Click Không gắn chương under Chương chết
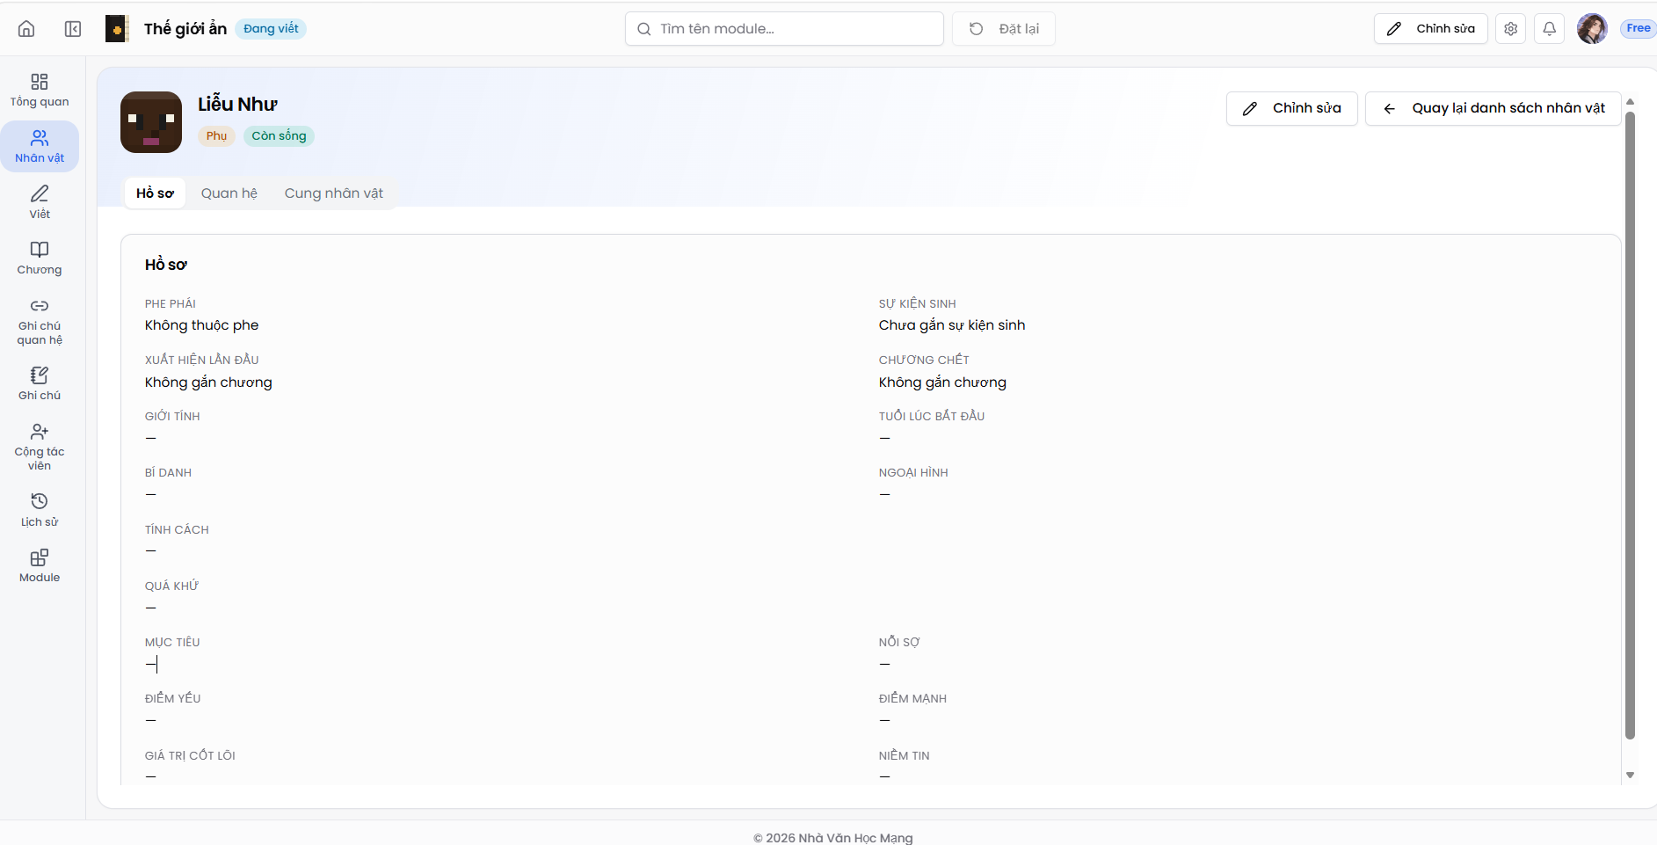Image resolution: width=1657 pixels, height=845 pixels. (942, 382)
